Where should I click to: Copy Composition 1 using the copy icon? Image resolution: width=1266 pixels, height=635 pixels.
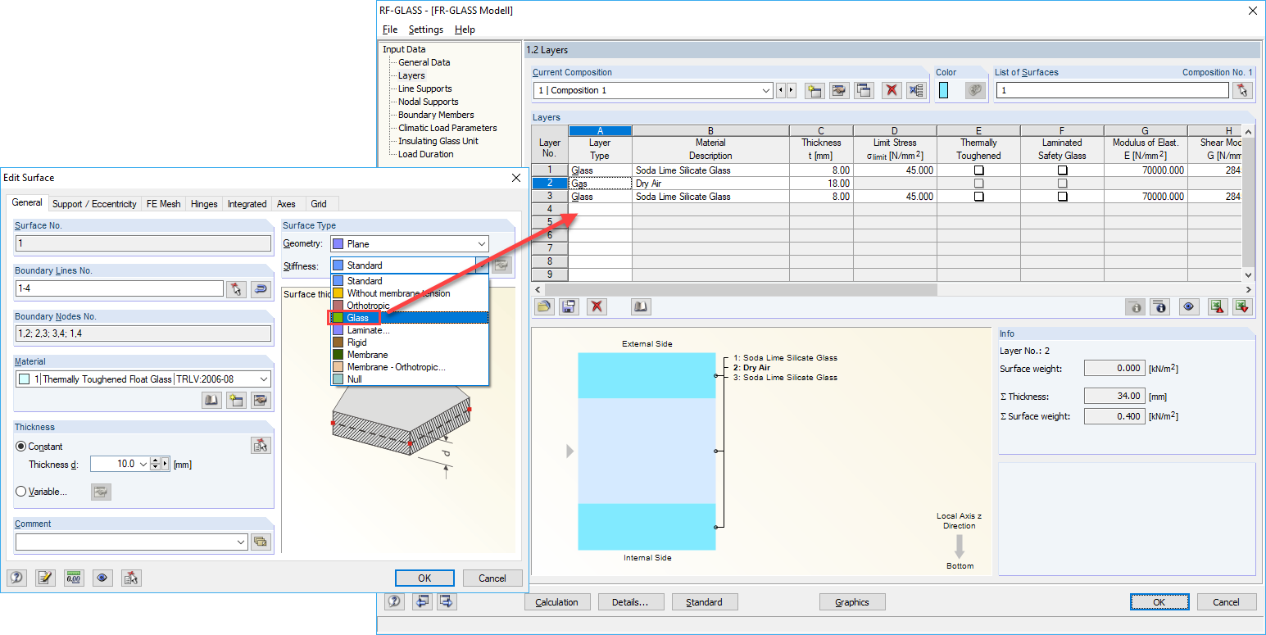(x=864, y=90)
